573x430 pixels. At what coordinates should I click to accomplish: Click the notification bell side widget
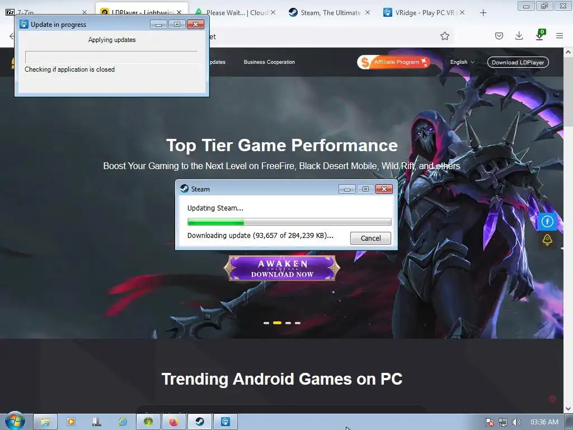pyautogui.click(x=547, y=240)
